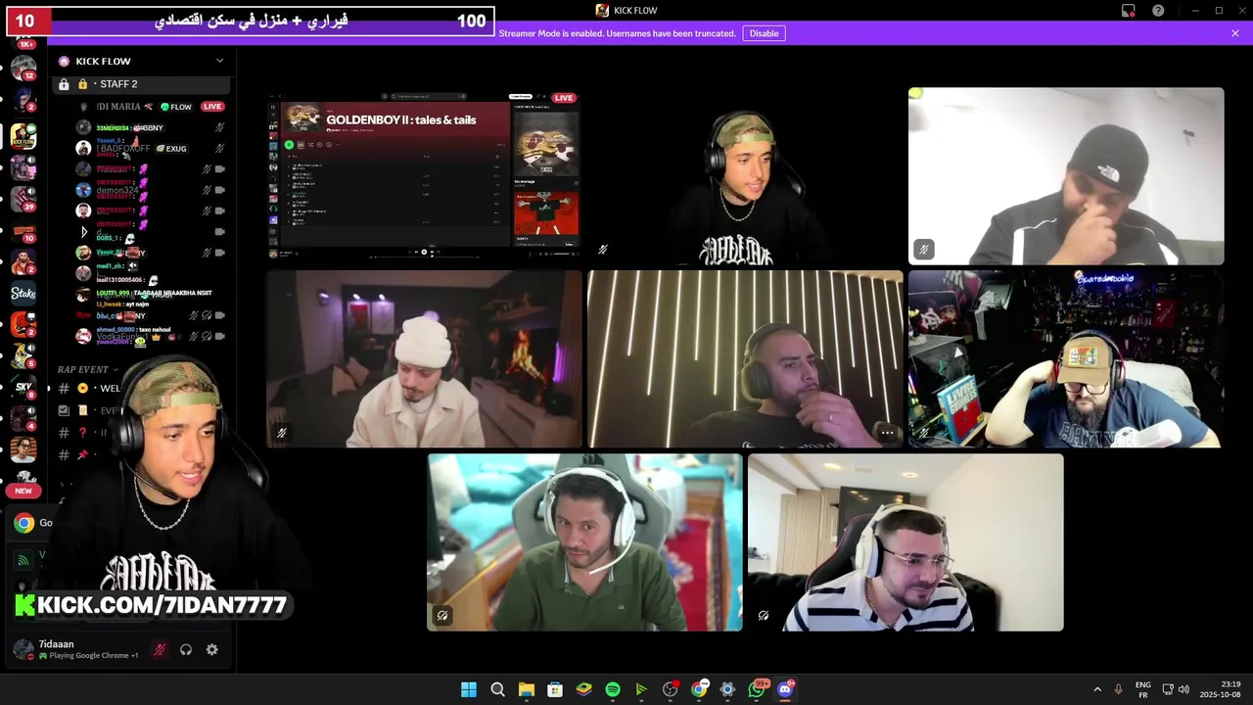Open the Kick Flow server icon in sidebar
The width and height of the screenshot is (1253, 705).
click(x=23, y=136)
